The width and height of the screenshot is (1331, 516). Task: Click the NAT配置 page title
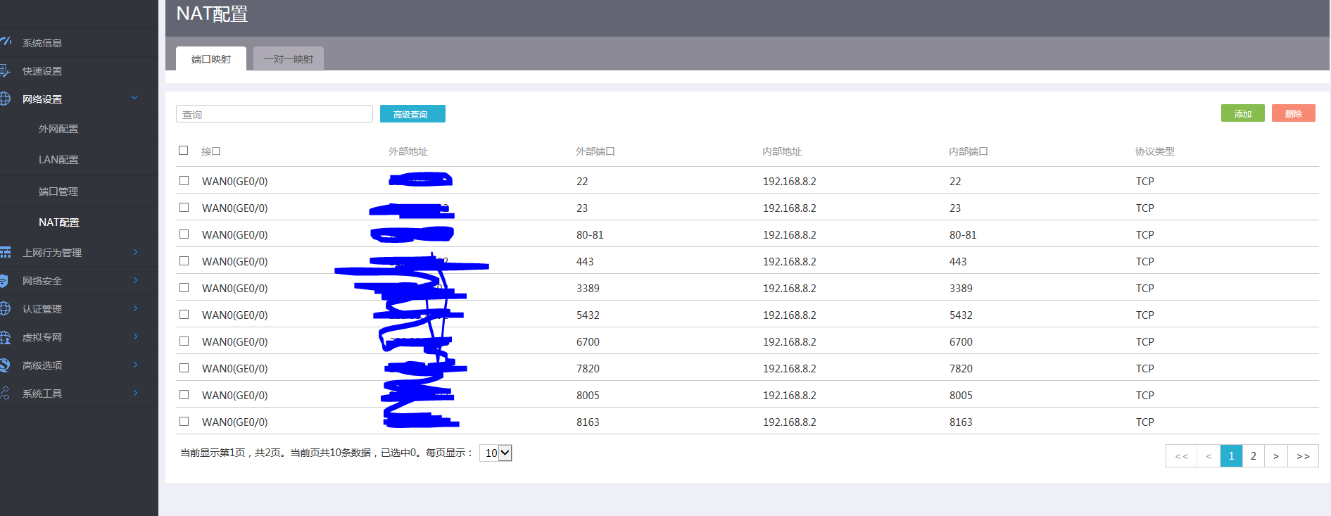212,14
